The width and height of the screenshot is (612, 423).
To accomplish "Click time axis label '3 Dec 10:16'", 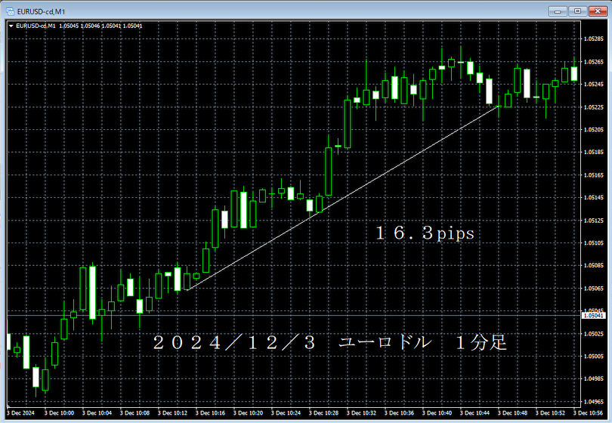I will click(210, 413).
